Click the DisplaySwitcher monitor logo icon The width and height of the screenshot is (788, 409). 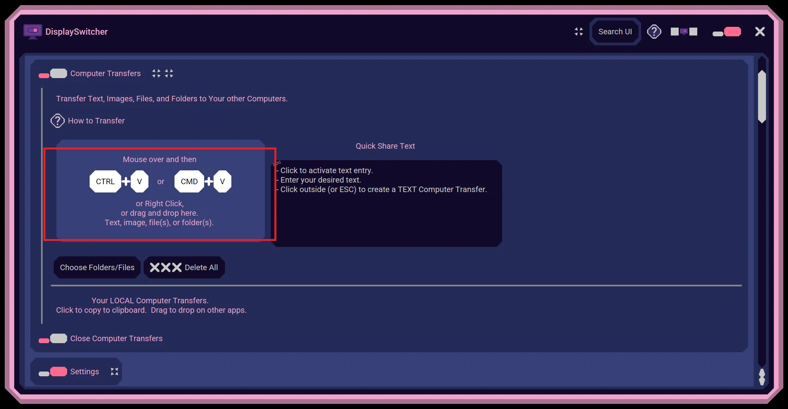pyautogui.click(x=32, y=32)
